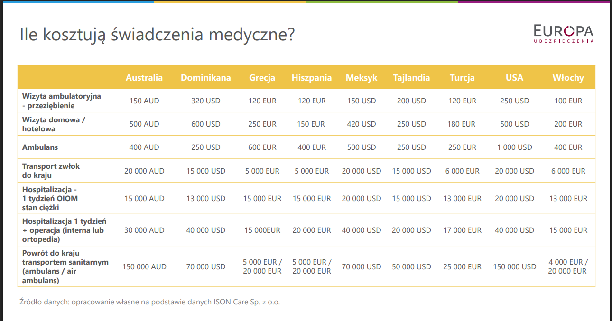
Task: Click "15 000EUR" Grecja hospitalization with operation
Action: [262, 230]
